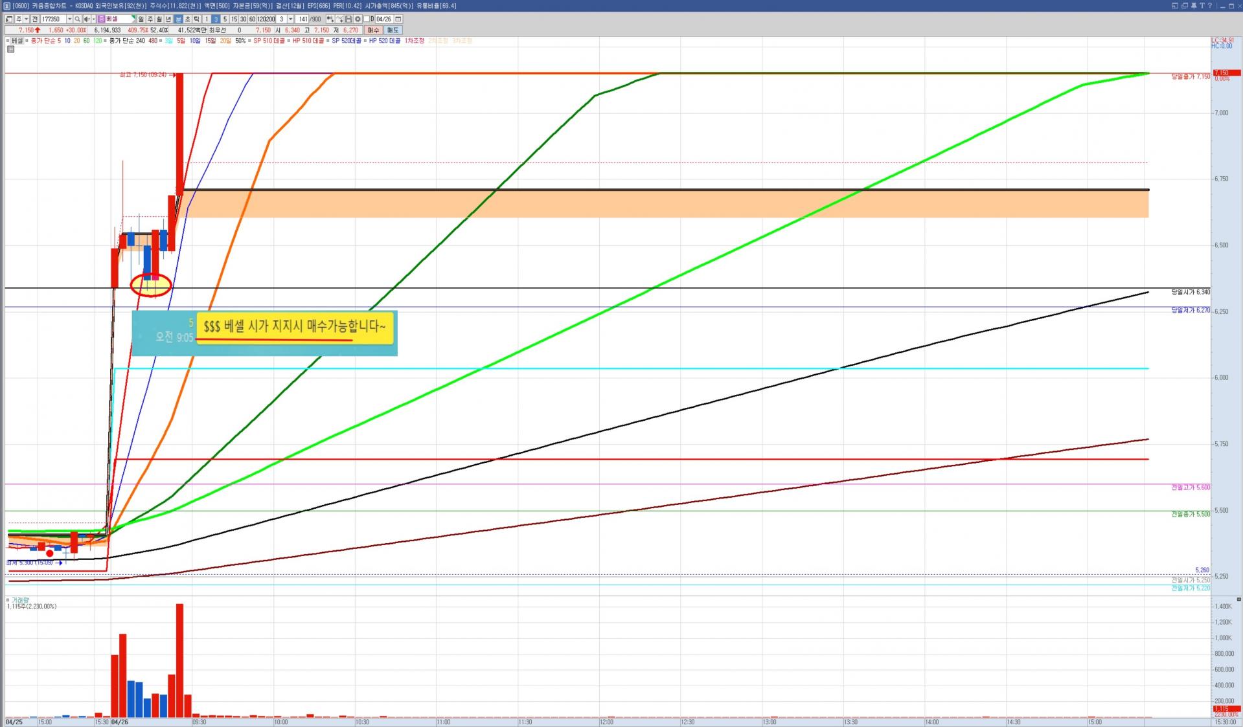Select the 분 minute period tab
Screen dimensions: 1243x727
[178, 19]
